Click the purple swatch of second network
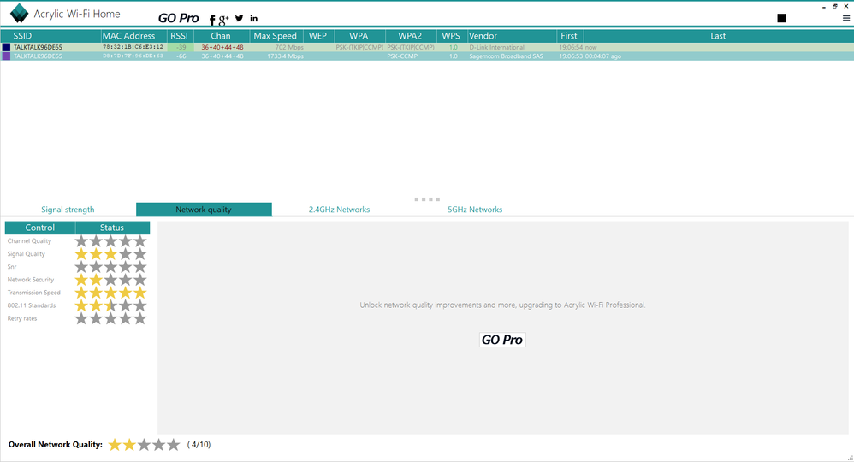 tap(6, 56)
